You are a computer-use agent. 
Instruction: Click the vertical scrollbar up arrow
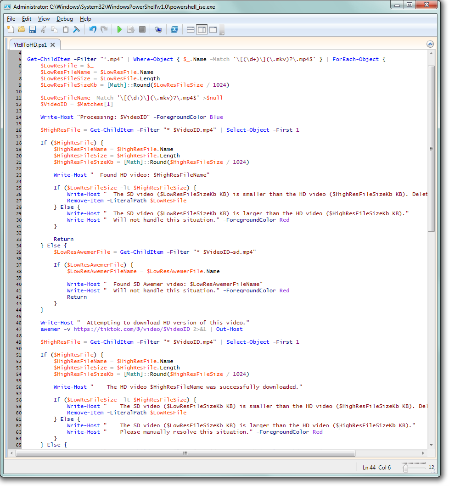431,54
